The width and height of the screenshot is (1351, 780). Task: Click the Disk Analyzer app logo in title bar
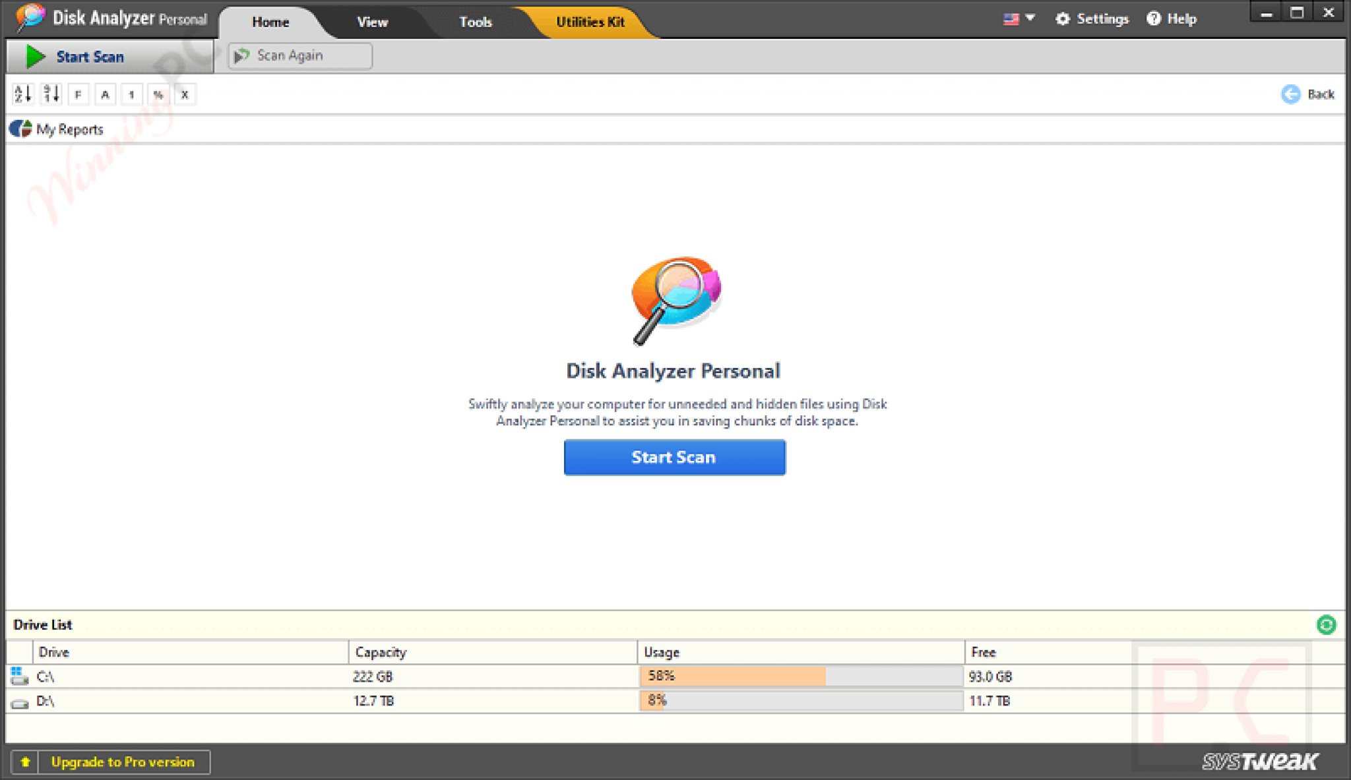(x=30, y=18)
